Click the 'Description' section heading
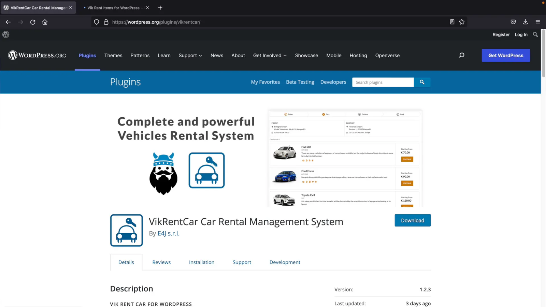The image size is (546, 307). pyautogui.click(x=131, y=289)
